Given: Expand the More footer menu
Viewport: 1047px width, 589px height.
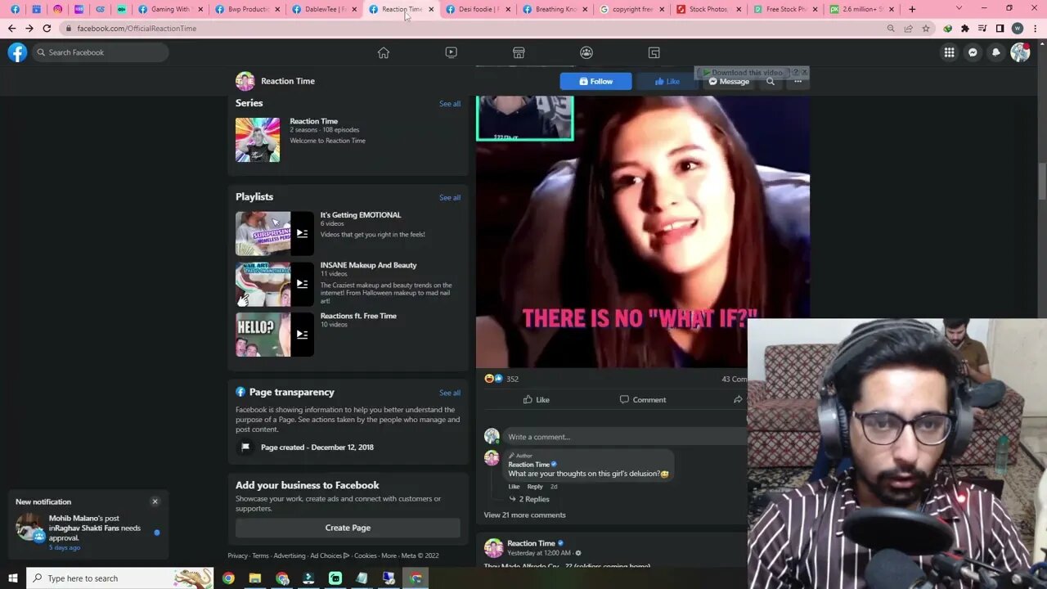Looking at the screenshot, I should click(389, 555).
